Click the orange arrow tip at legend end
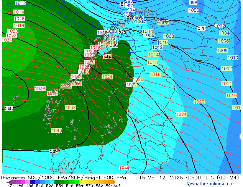The width and height of the screenshot is (243, 187). [x=114, y=182]
